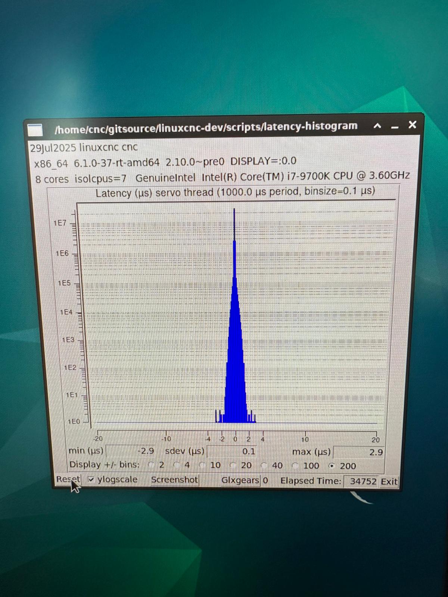Minimize the latency-histogram window
Screen dimensions: 448x597
[x=395, y=127]
